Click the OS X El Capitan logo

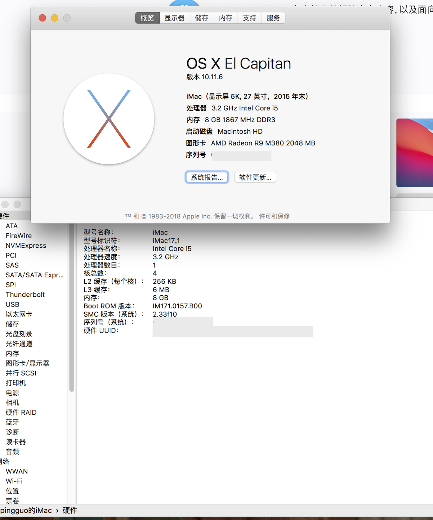(109, 119)
